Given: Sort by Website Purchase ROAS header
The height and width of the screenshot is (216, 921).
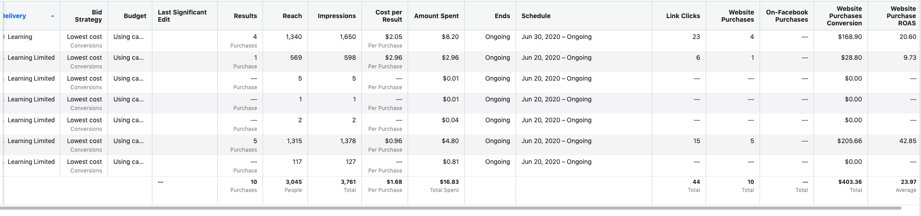Looking at the screenshot, I should coord(901,16).
